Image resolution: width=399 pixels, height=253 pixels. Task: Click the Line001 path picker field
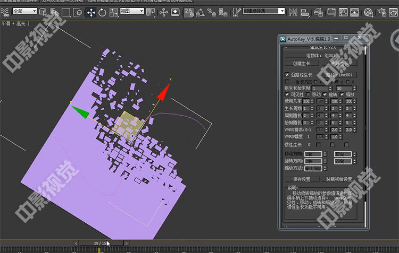tap(340, 75)
